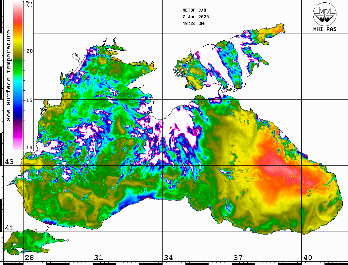The width and height of the screenshot is (348, 265).
Task: Click the 'MHI RAS' label text
Action: click(x=325, y=29)
